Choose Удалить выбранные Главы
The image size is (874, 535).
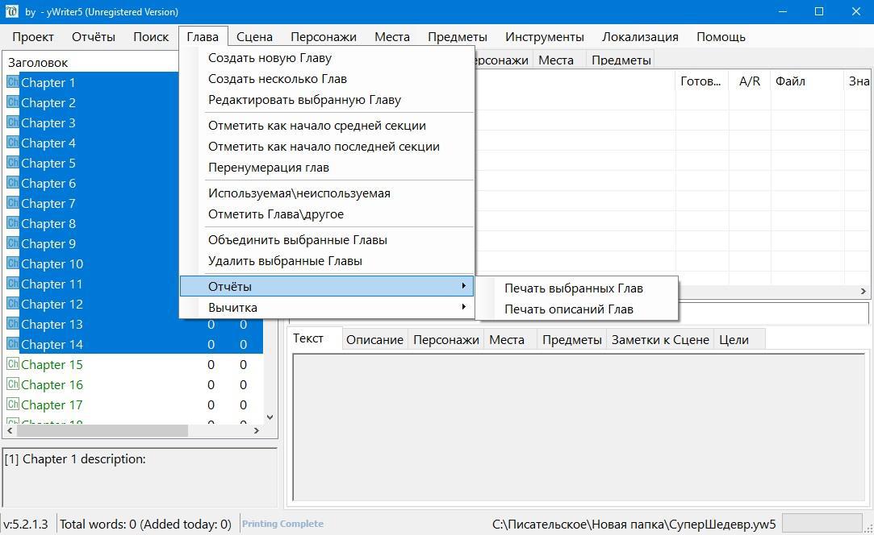285,261
